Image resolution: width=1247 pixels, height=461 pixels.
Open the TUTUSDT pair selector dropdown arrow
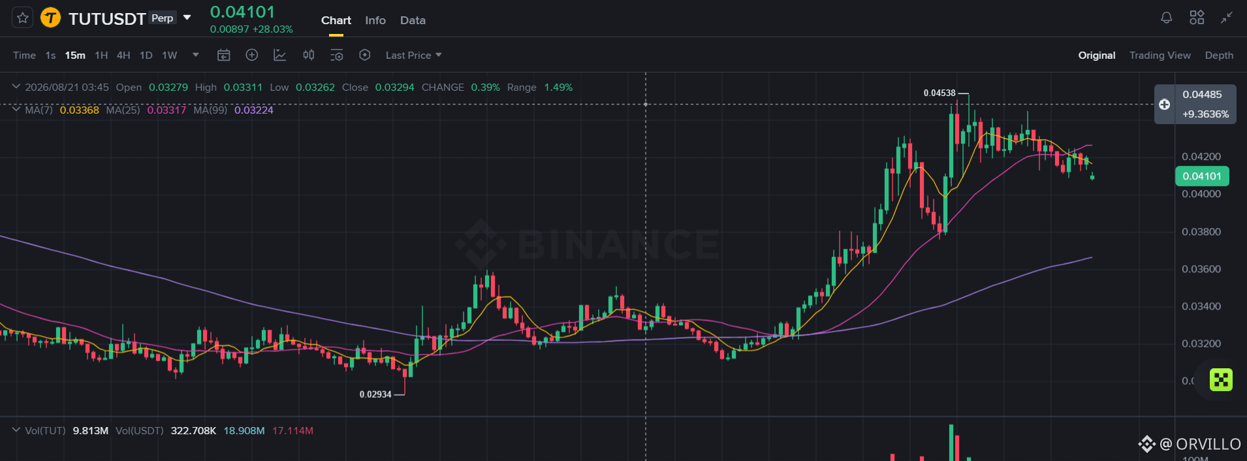coord(187,18)
